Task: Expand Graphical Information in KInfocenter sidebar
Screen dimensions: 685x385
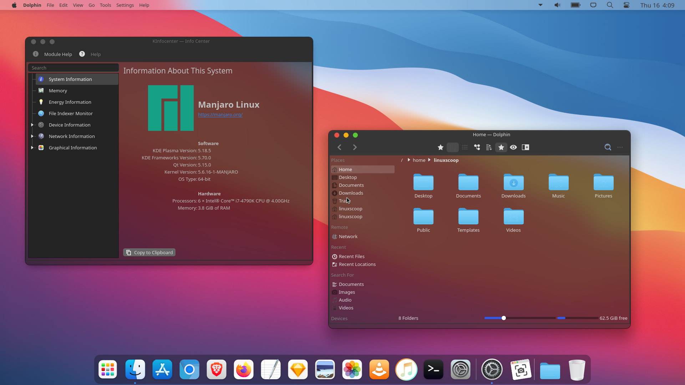Action: pyautogui.click(x=32, y=148)
